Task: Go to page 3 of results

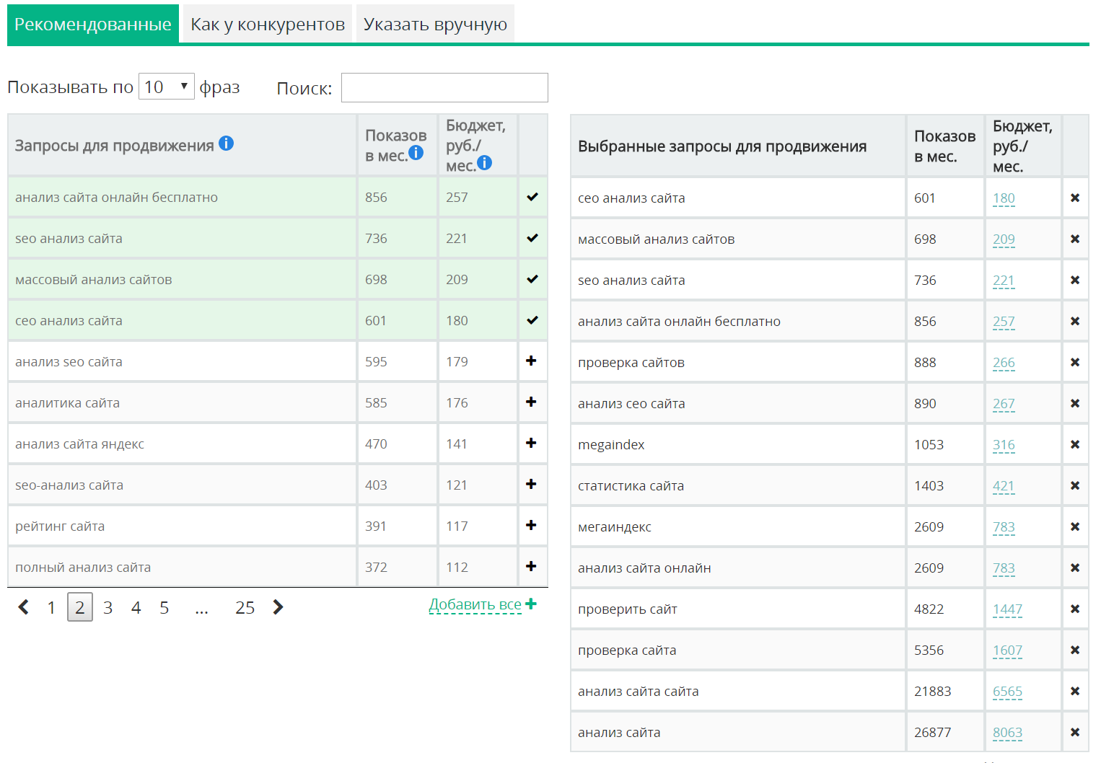Action: [x=108, y=607]
